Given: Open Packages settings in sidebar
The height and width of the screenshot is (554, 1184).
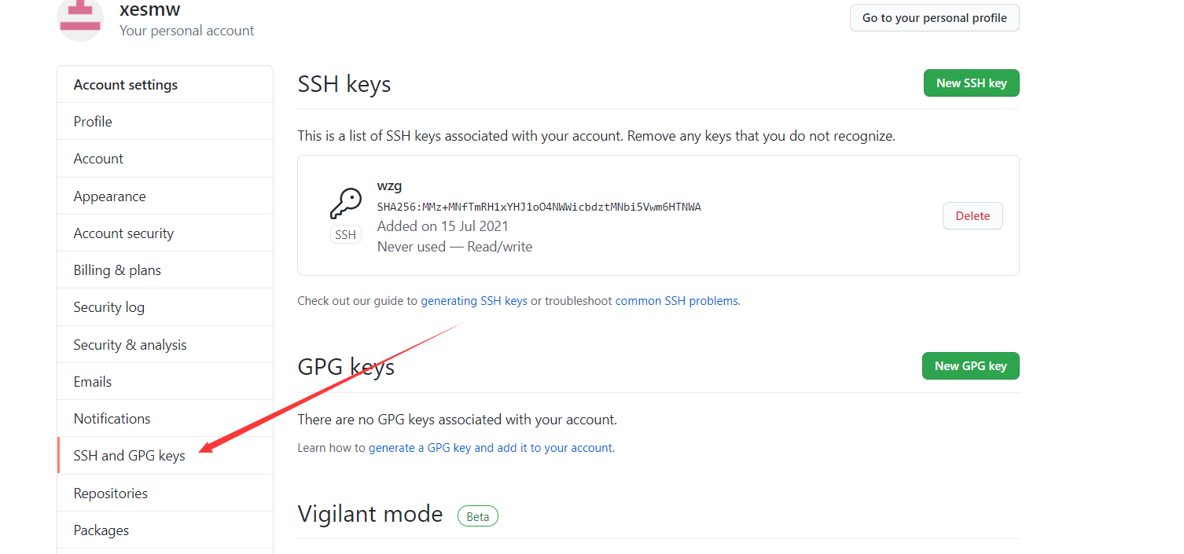Looking at the screenshot, I should point(101,530).
